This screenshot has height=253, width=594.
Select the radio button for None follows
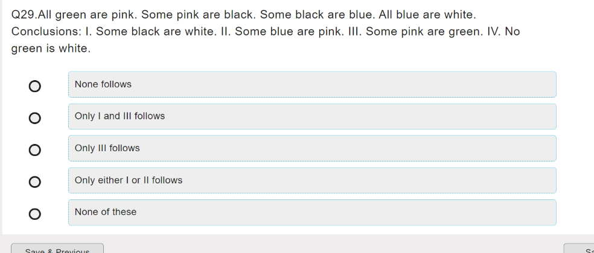35,86
